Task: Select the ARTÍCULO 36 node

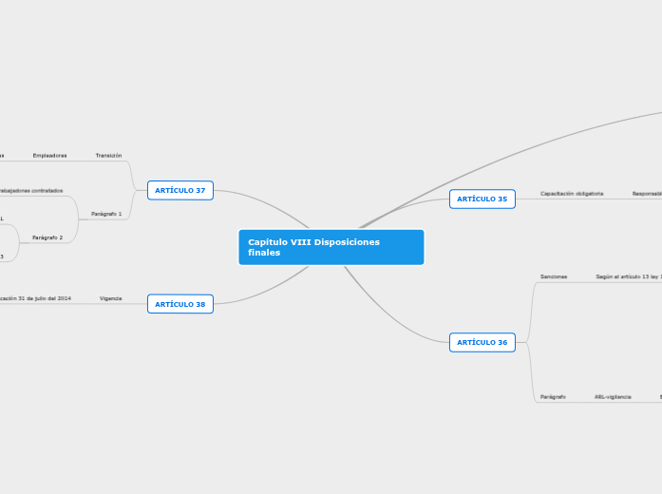Action: [482, 342]
